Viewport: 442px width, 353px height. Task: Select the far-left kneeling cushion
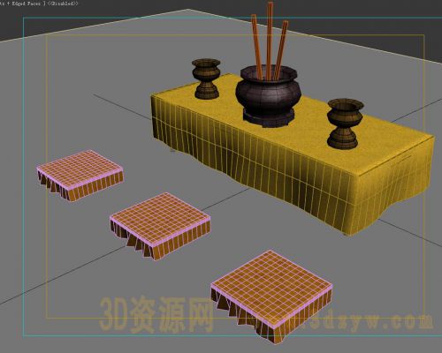coord(80,176)
